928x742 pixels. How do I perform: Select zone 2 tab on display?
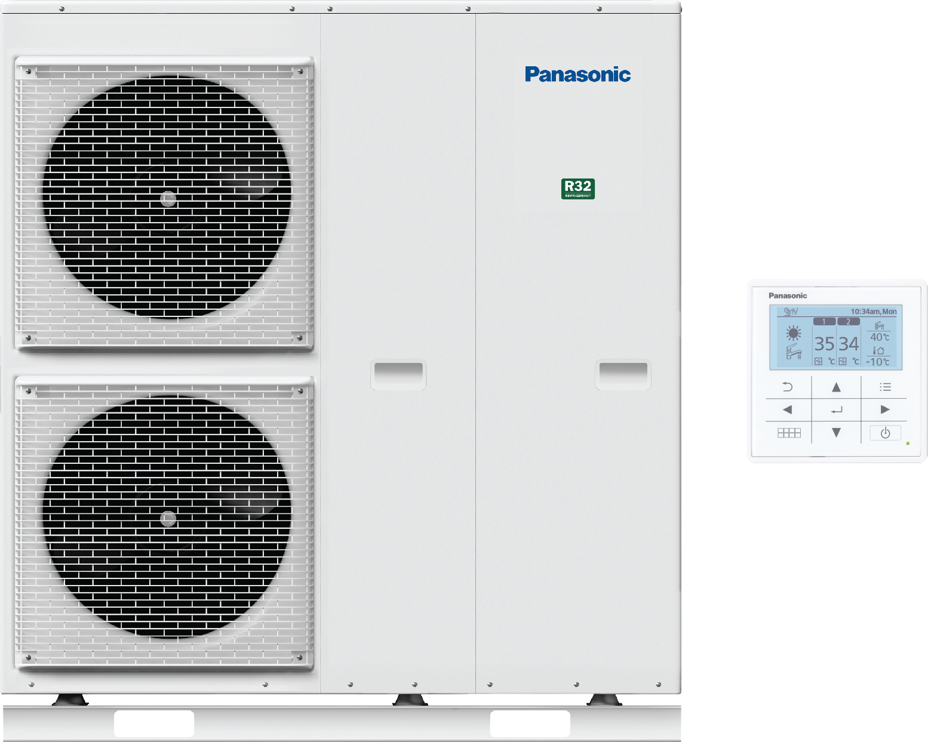848,322
